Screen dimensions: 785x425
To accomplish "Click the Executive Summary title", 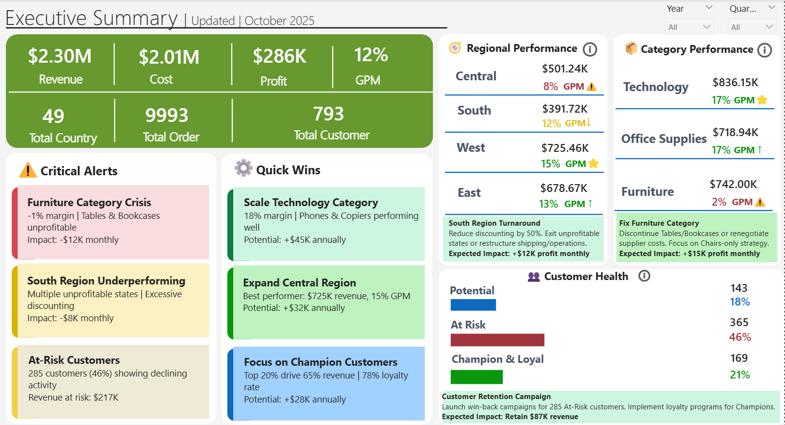I will point(91,18).
